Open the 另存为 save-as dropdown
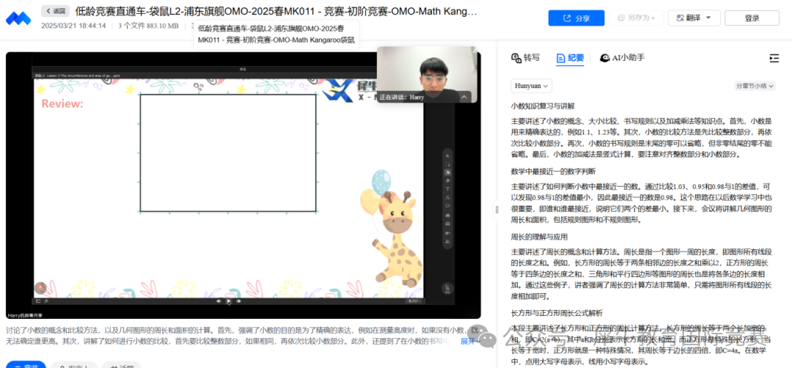Viewport: 792px width, 368px height. click(636, 18)
